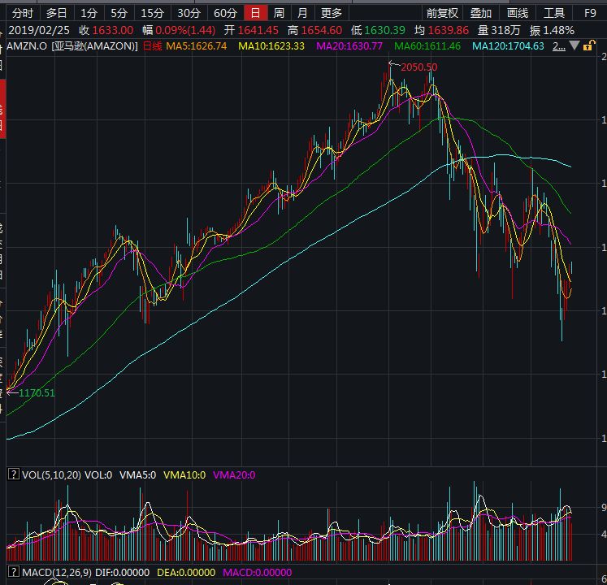This screenshot has width=607, height=585.
Task: Click the VOL indicator help question-mark icon
Action: coord(13,474)
